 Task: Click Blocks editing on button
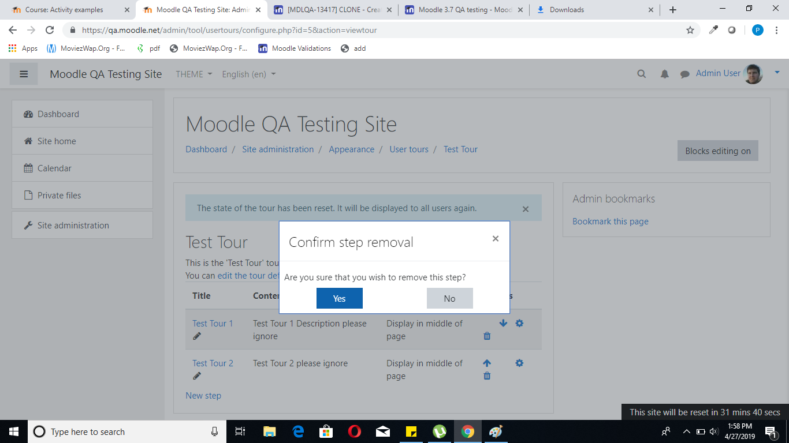pyautogui.click(x=718, y=151)
